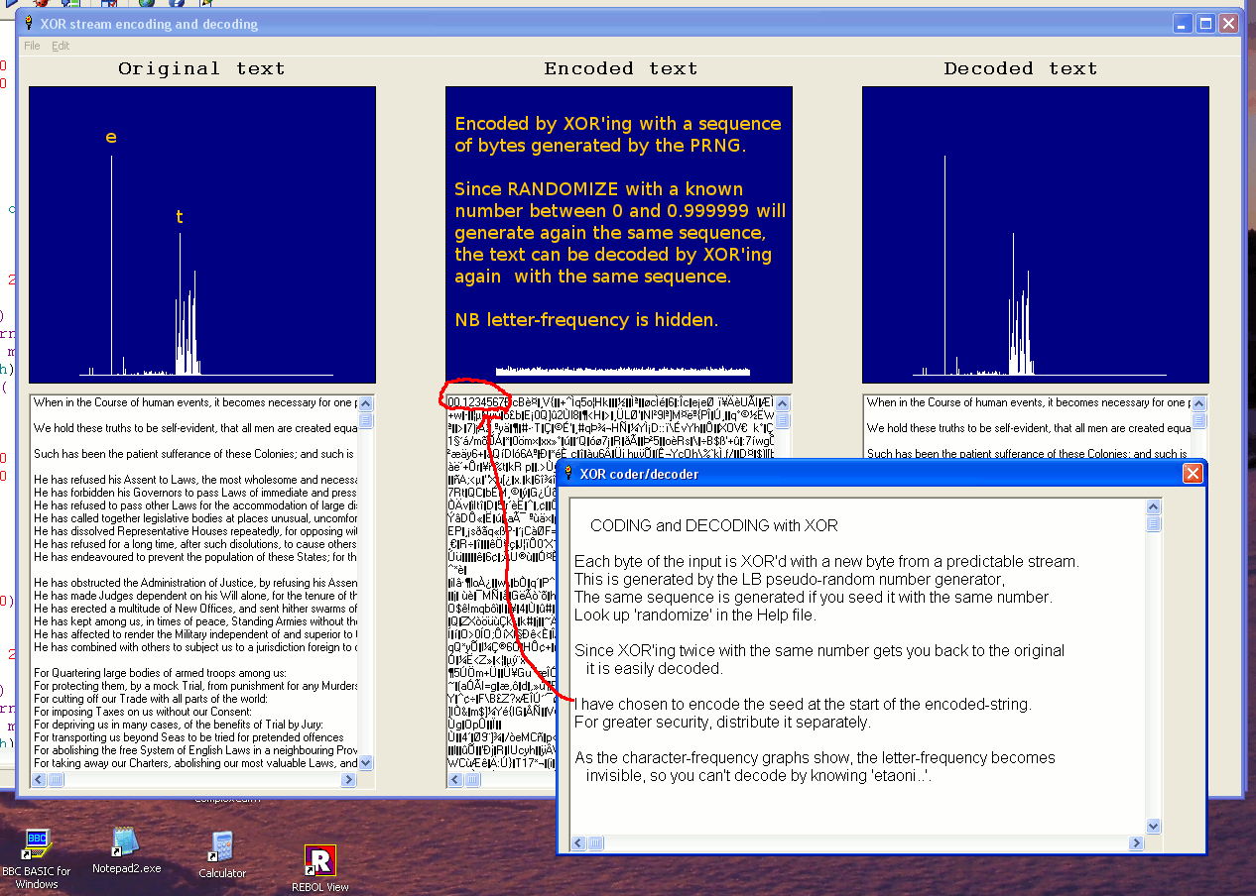Click the XOR coder/decoder dialog title icon
Screen dimensions: 1256x896
coord(568,474)
